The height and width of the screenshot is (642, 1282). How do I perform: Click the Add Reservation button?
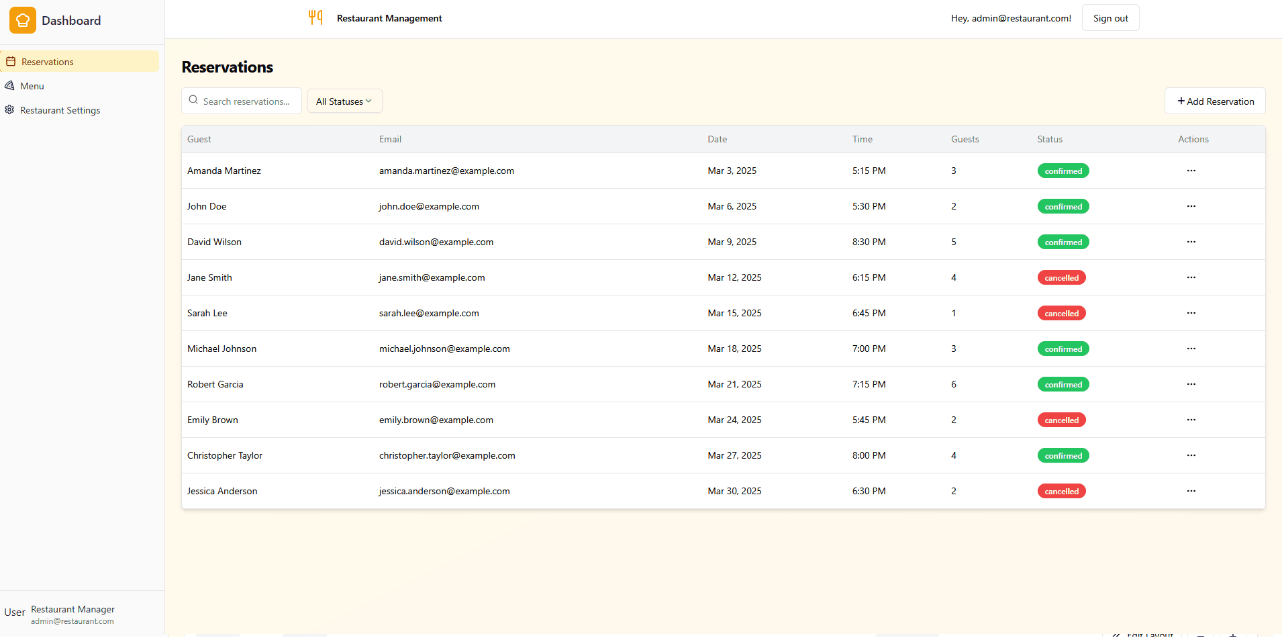click(1215, 101)
